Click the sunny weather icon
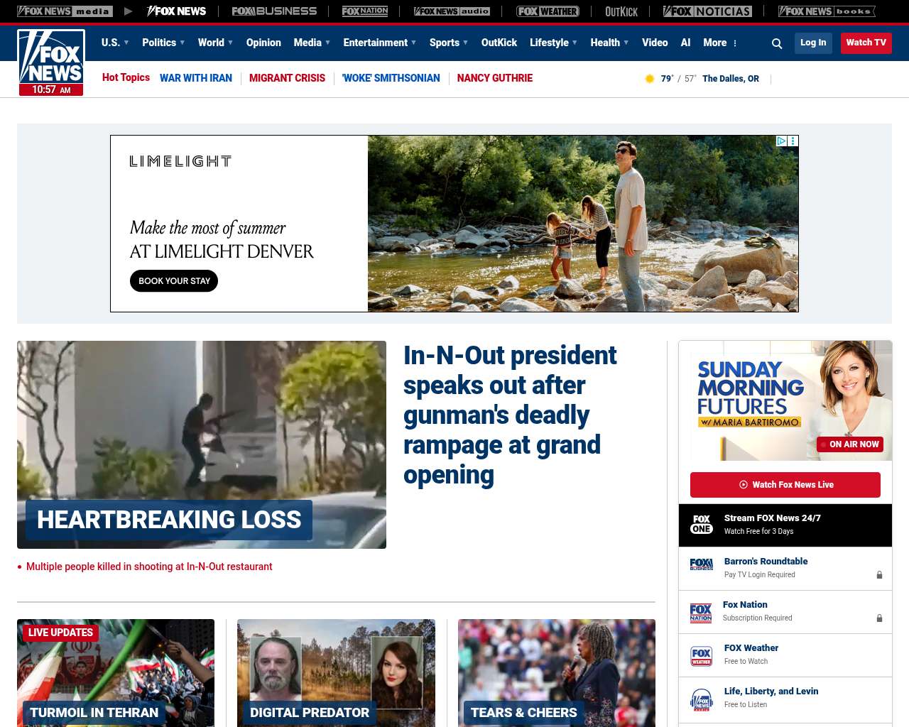 click(649, 79)
